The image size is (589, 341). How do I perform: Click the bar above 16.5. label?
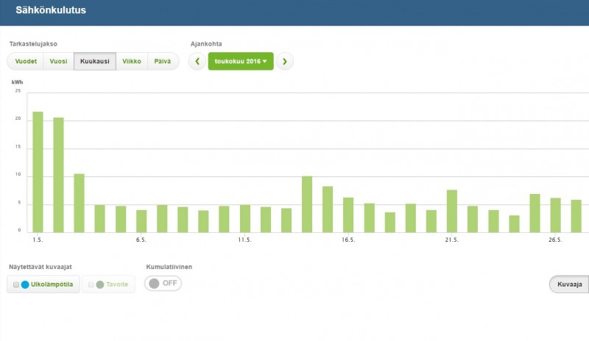(x=348, y=215)
